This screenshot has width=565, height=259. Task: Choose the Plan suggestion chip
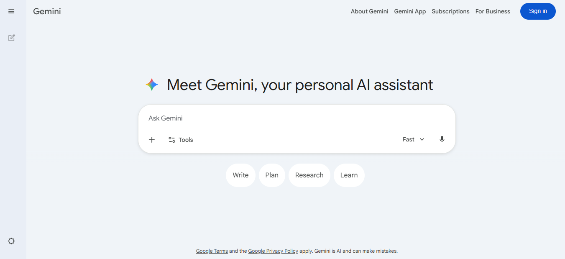point(272,175)
